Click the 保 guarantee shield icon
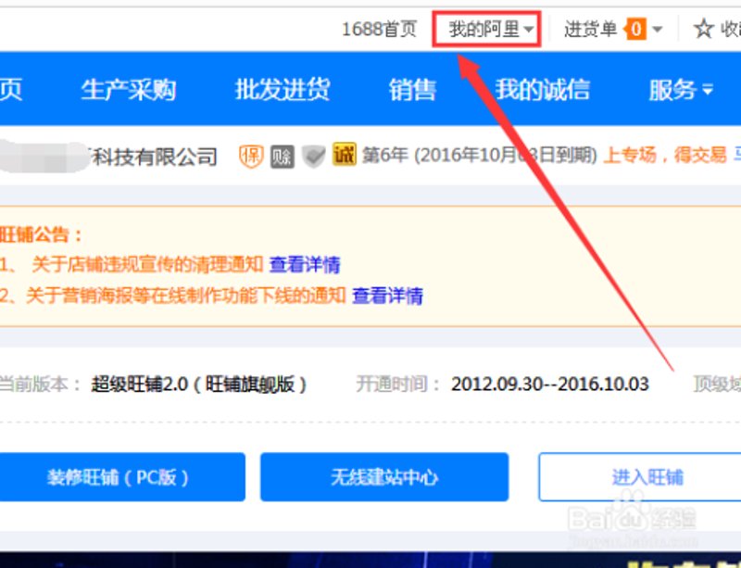The height and width of the screenshot is (568, 741). point(251,156)
